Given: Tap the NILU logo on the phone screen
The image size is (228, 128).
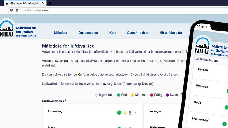Looking at the screenshot, I should coord(202,45).
